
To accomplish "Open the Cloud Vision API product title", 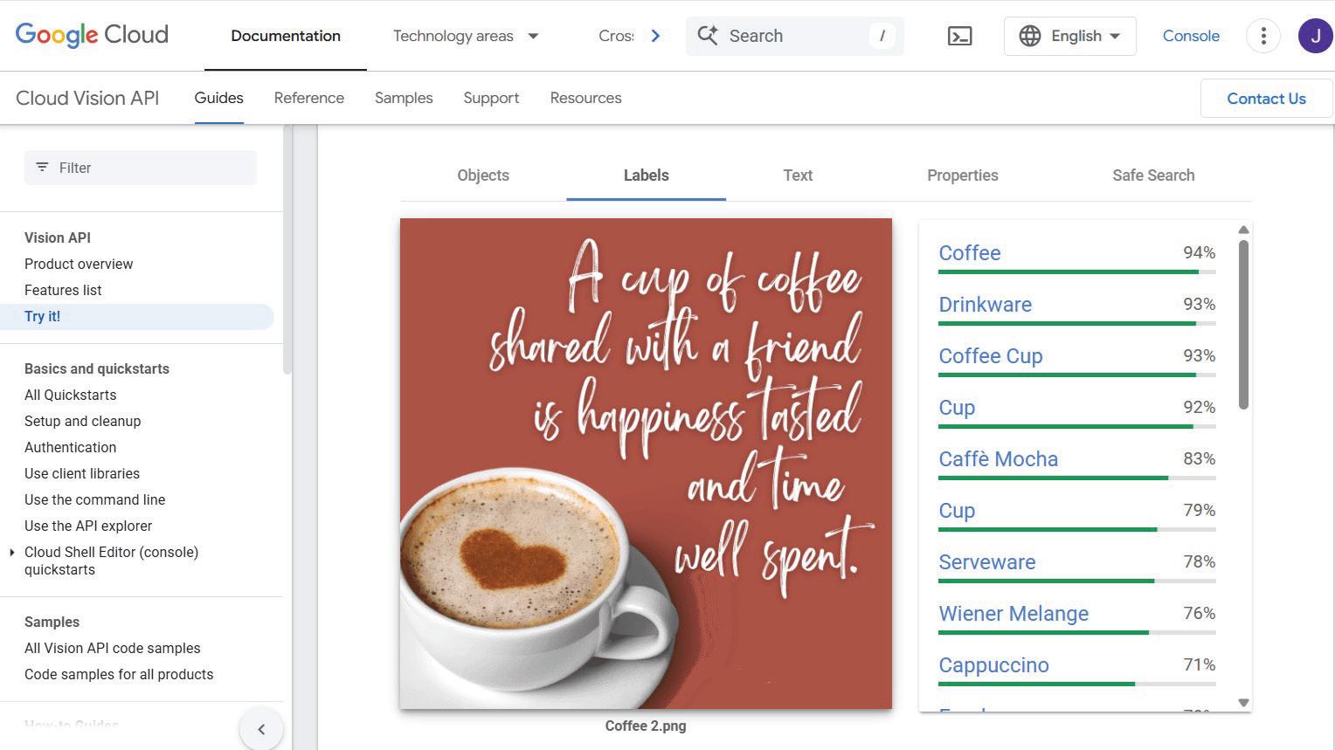I will point(87,98).
